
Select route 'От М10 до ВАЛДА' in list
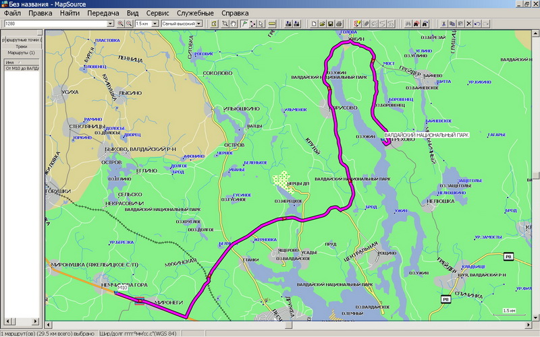click(x=22, y=68)
